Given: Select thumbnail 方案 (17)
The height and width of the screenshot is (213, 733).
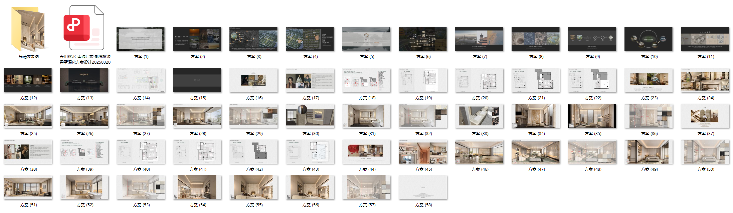Looking at the screenshot, I should pyautogui.click(x=310, y=80).
